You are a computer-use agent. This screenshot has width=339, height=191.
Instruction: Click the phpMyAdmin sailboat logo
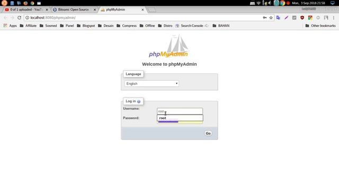168,46
